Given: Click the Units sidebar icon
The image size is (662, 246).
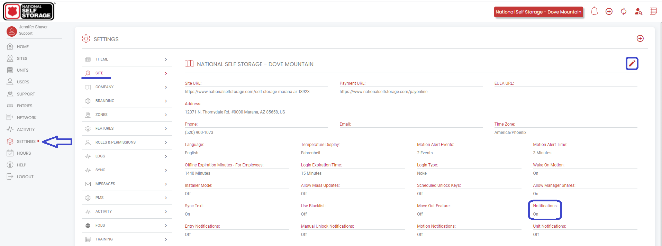Looking at the screenshot, I should pyautogui.click(x=10, y=70).
